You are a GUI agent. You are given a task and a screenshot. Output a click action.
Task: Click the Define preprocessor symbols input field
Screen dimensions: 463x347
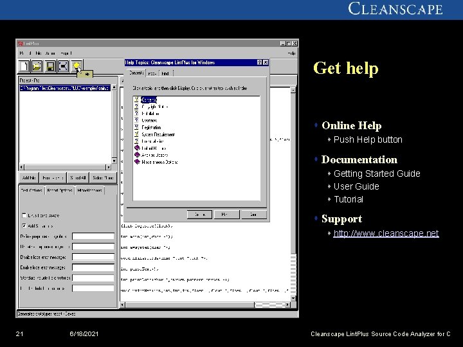pyautogui.click(x=93, y=236)
